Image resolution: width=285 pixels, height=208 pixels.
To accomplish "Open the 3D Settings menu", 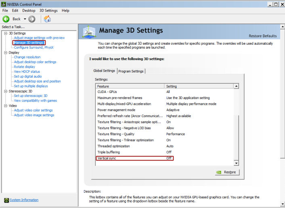I will pyautogui.click(x=48, y=10).
